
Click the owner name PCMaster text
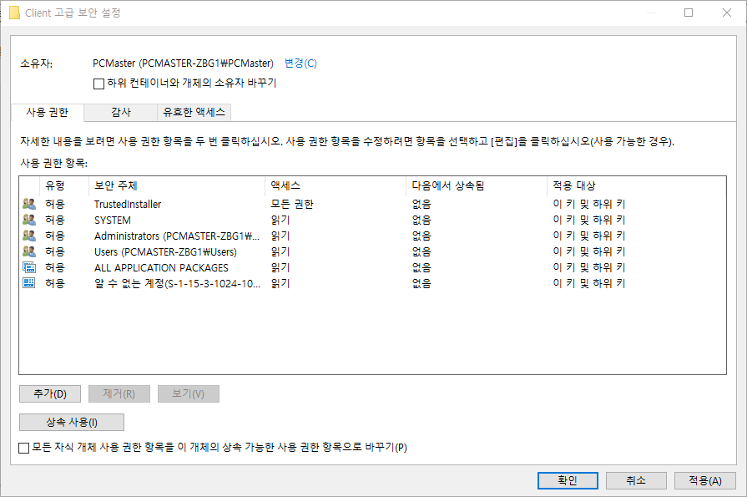tap(183, 63)
